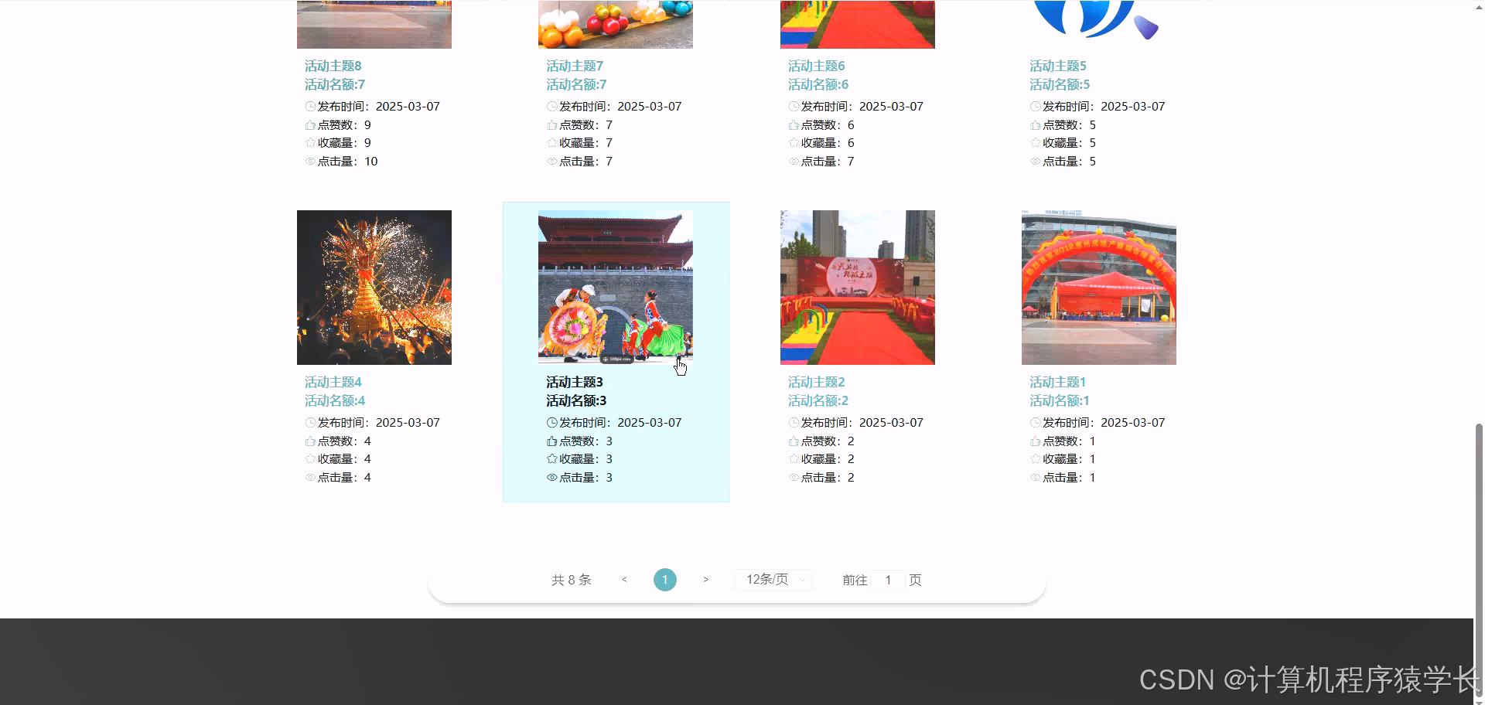Open the 活动主题8 title link

[x=333, y=66]
